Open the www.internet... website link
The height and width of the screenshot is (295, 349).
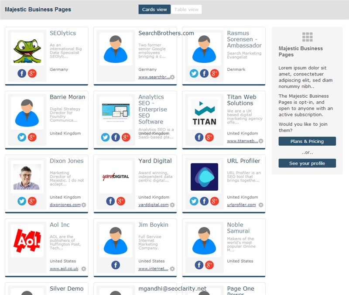(x=153, y=269)
